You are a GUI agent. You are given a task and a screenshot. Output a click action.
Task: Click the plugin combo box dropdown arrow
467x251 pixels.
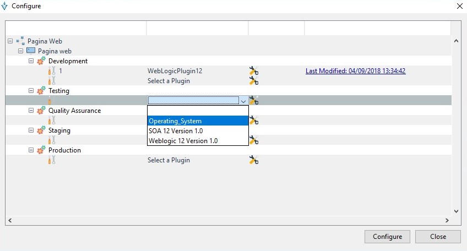tap(243, 101)
